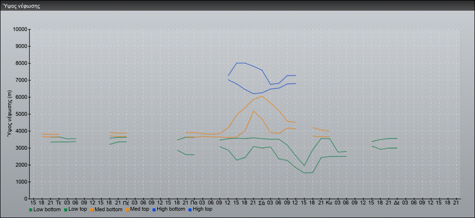Click the orange Med top legend swatch
Image resolution: width=475 pixels, height=218 pixels.
[x=128, y=210]
